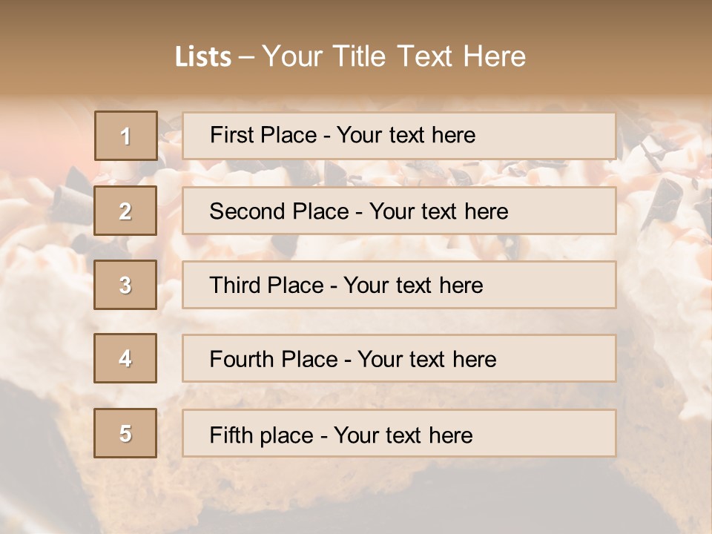712x534 pixels.
Task: Click the word Lists in title
Action: [203, 57]
